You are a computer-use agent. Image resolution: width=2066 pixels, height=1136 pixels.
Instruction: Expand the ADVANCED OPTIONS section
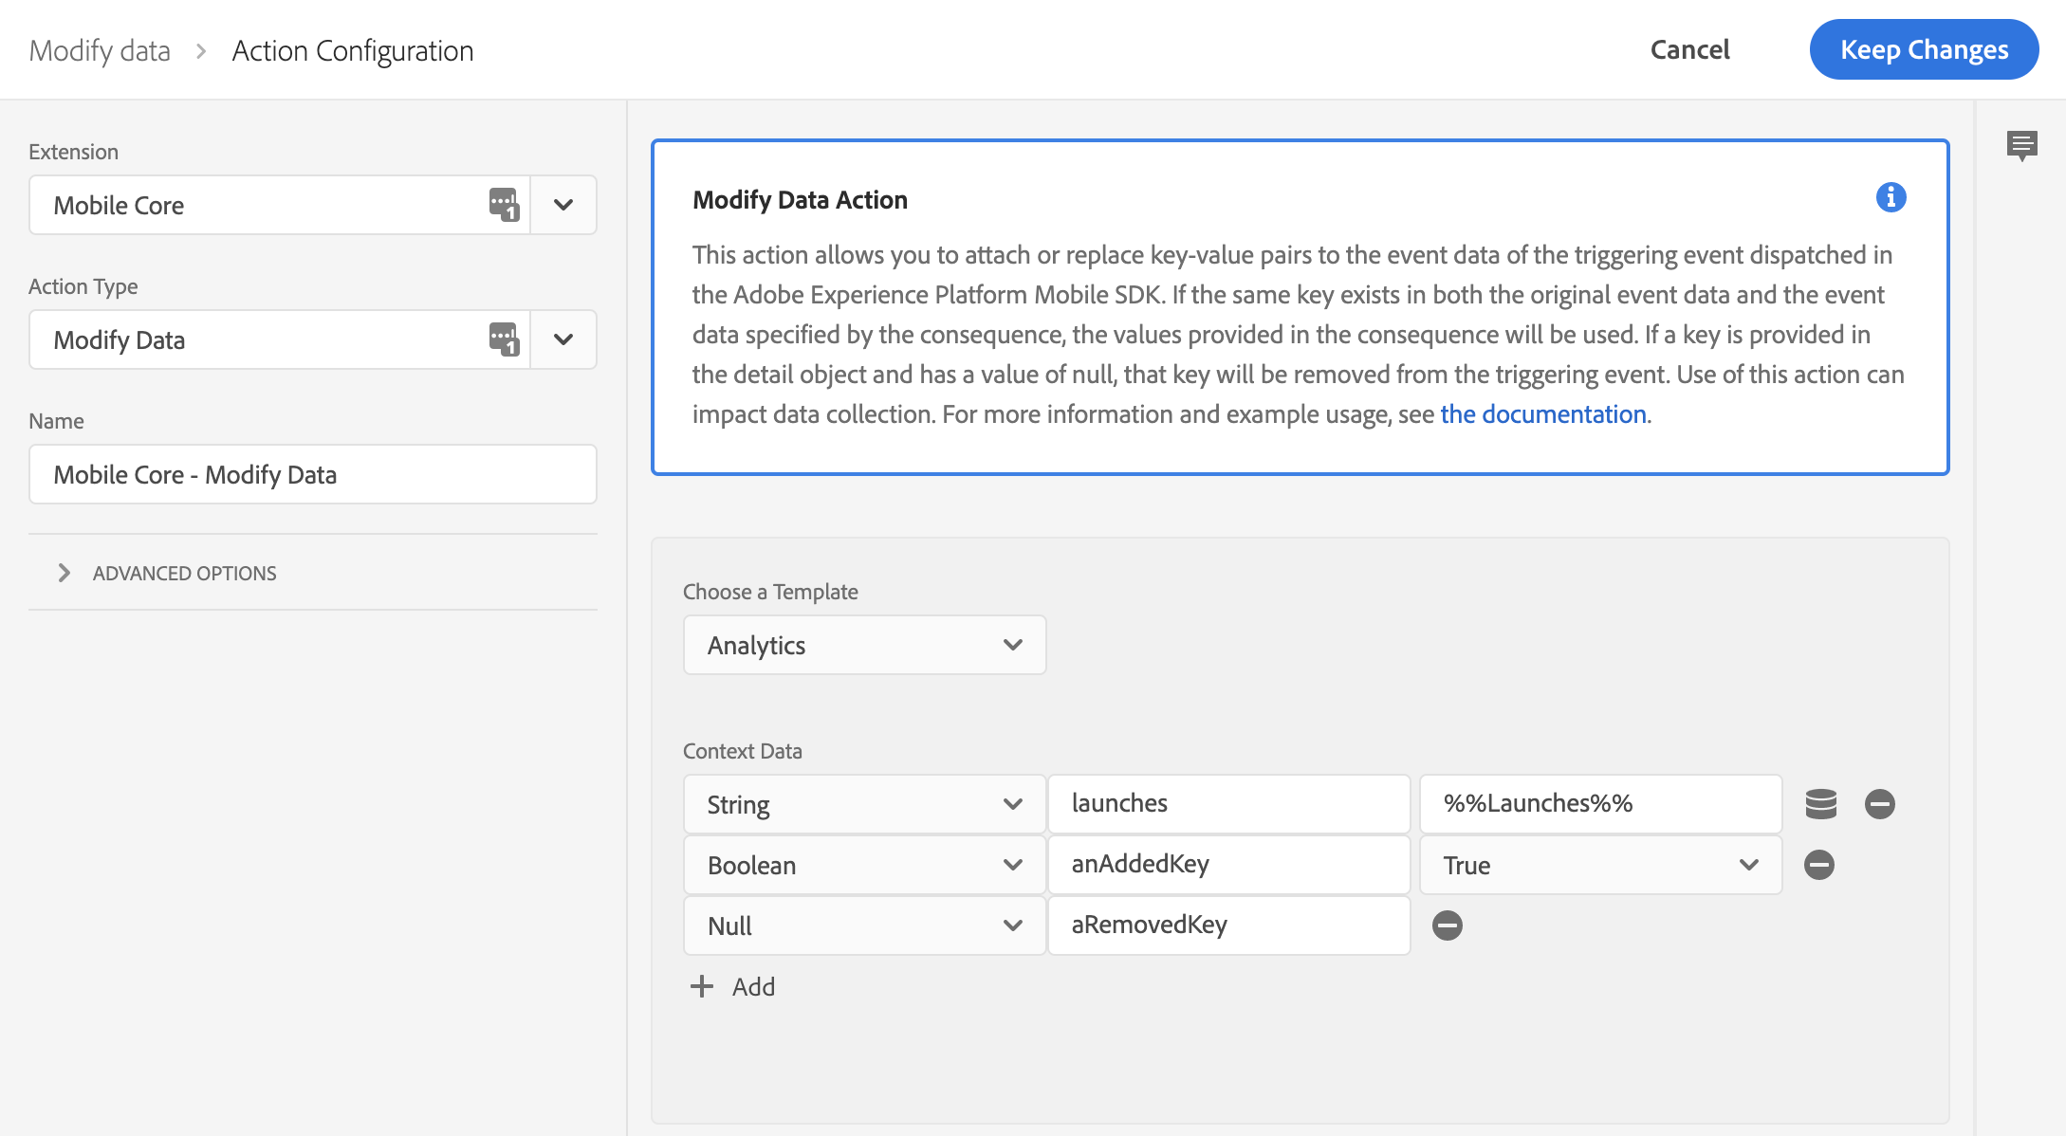(x=167, y=573)
